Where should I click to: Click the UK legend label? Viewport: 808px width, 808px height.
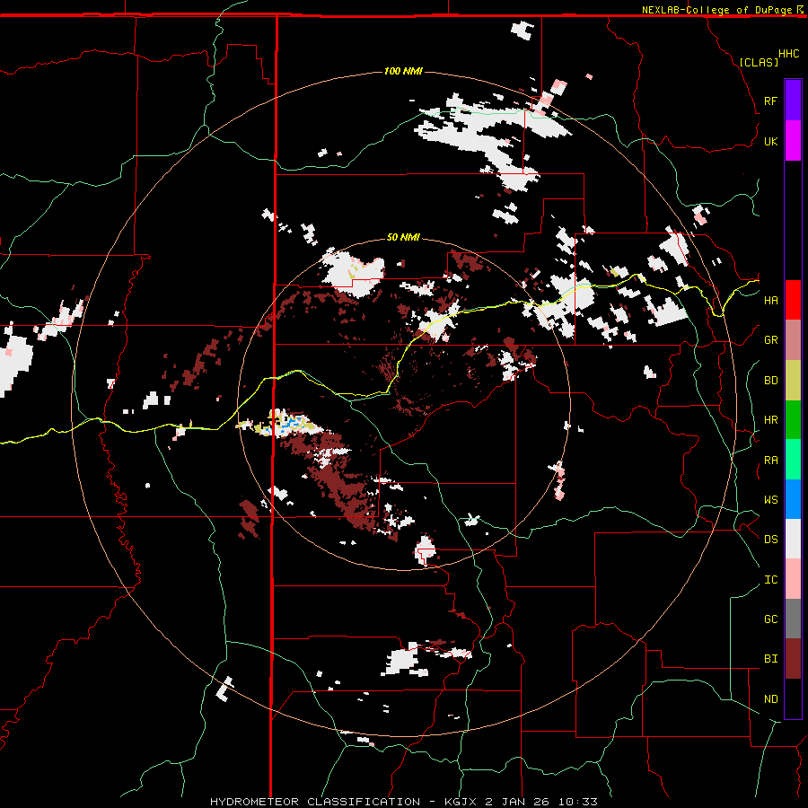pos(770,141)
